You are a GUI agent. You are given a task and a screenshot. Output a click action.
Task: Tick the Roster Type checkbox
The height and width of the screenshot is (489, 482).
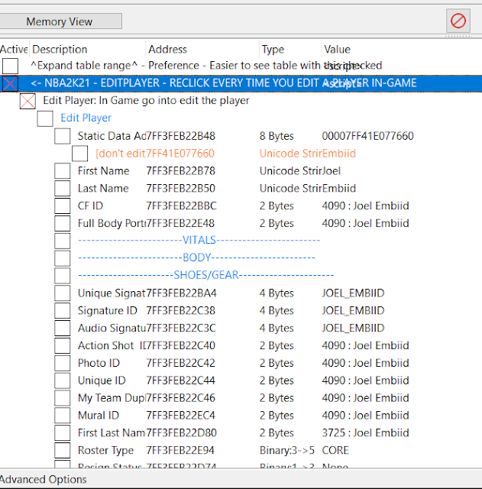[63, 450]
